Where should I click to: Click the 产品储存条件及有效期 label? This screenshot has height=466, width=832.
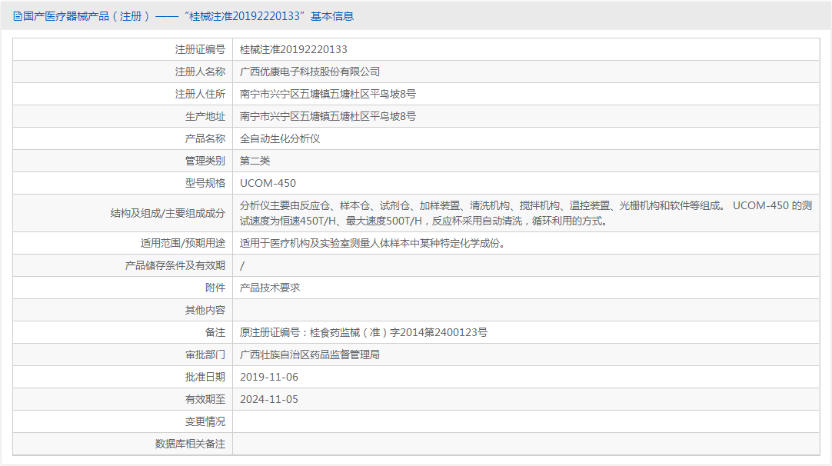coord(175,265)
